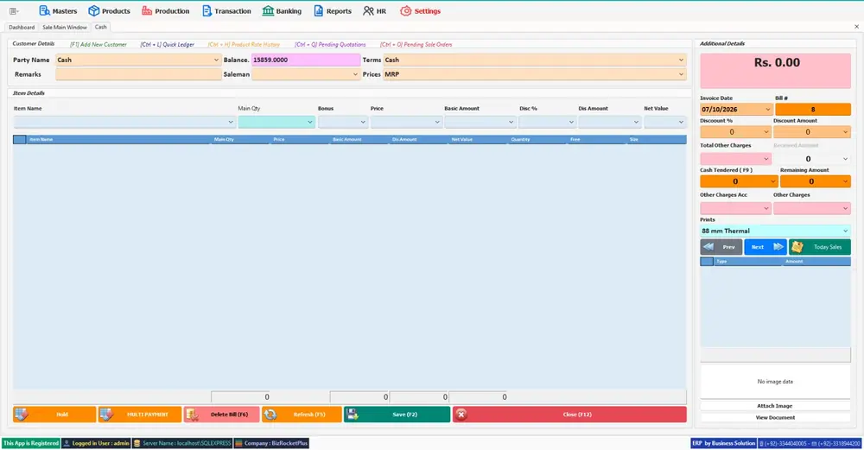Click the Production factory icon
Viewport: 864px width, 450px height.
pos(147,11)
